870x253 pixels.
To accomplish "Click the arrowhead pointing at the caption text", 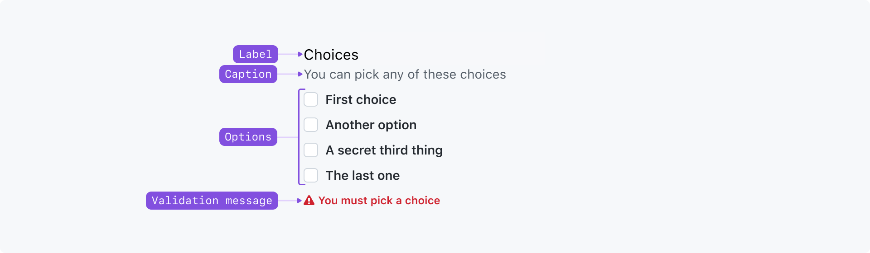I will pos(300,74).
